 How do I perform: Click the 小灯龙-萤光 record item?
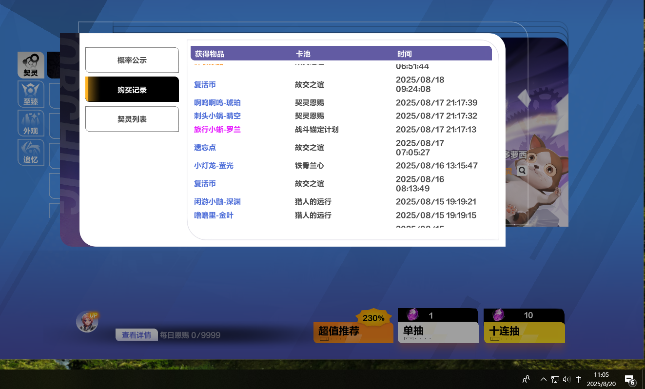214,165
